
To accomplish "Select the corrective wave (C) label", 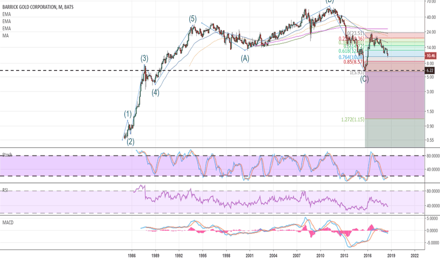I will (x=364, y=79).
